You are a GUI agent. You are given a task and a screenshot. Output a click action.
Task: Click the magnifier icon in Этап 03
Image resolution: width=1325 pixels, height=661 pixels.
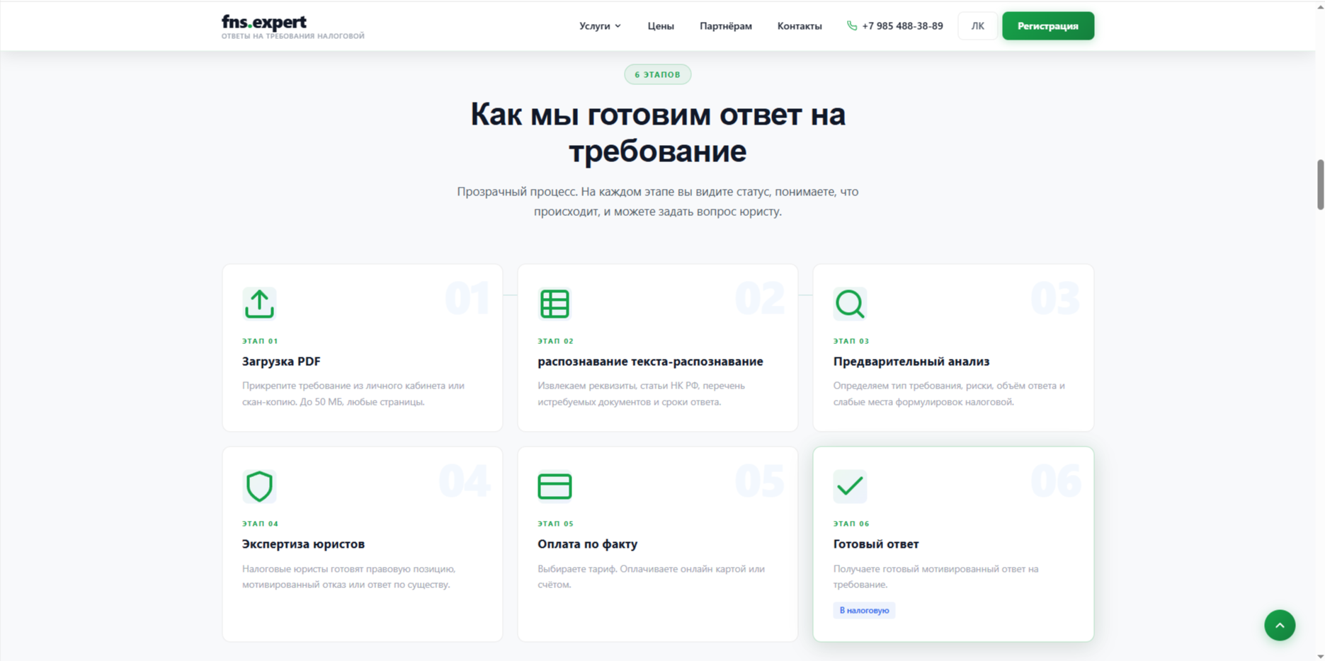coord(850,304)
